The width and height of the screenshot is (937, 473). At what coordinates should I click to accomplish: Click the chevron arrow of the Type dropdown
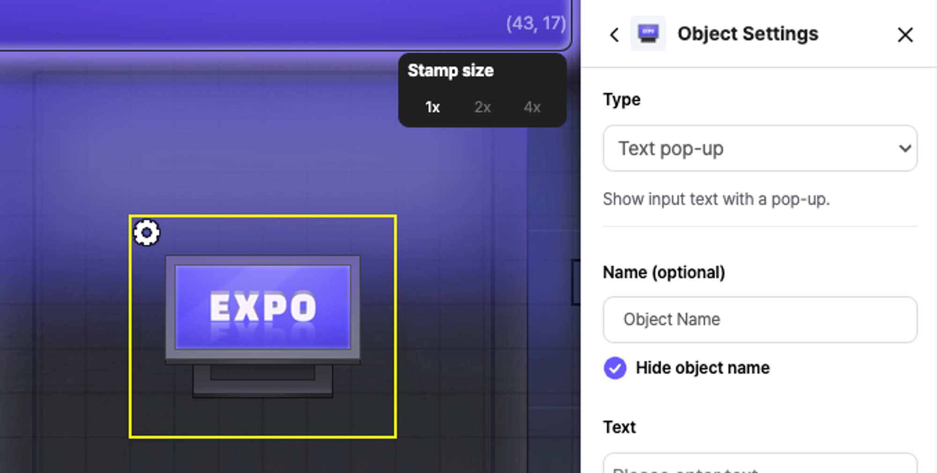click(905, 149)
